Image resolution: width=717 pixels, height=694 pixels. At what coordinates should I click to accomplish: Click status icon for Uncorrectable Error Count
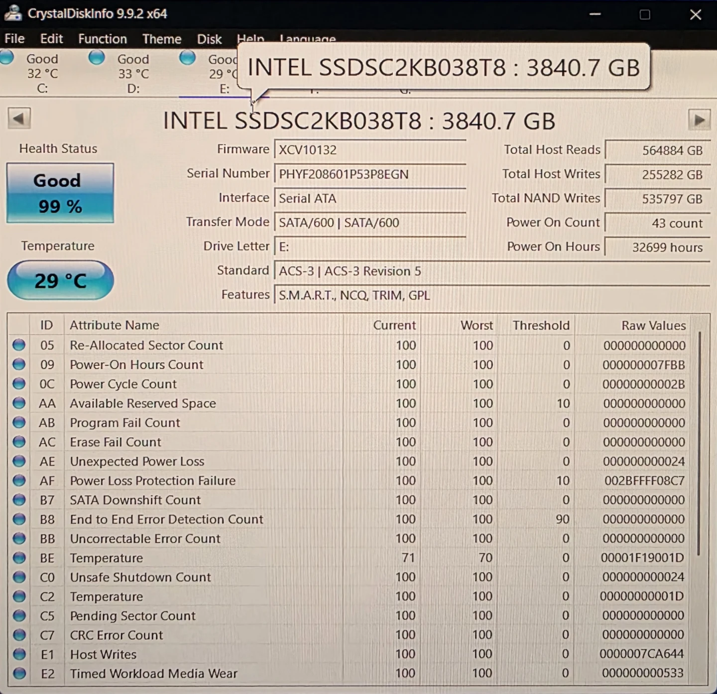click(x=19, y=538)
